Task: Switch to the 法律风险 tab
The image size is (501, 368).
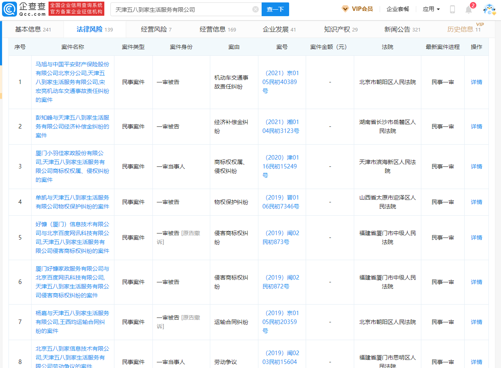Action: pyautogui.click(x=95, y=29)
